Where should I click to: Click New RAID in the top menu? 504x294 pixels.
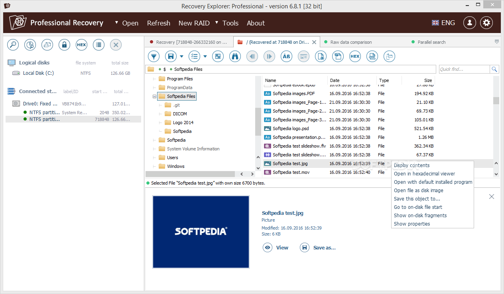point(194,23)
